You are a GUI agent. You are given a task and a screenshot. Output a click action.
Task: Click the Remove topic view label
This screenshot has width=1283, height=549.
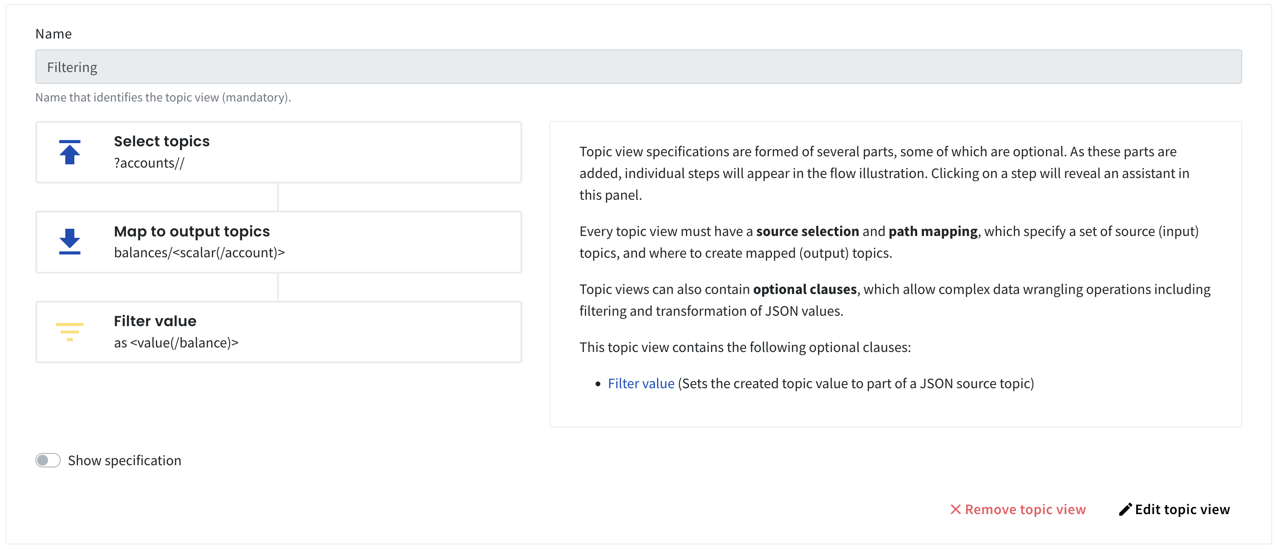pyautogui.click(x=1025, y=509)
